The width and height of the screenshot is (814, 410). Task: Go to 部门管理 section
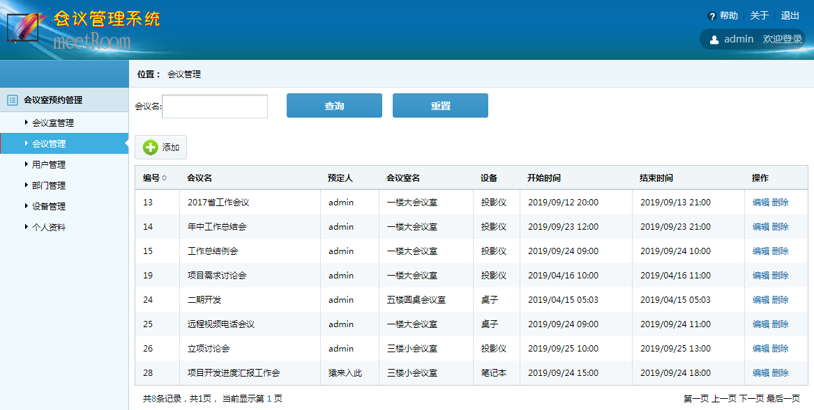click(x=49, y=185)
